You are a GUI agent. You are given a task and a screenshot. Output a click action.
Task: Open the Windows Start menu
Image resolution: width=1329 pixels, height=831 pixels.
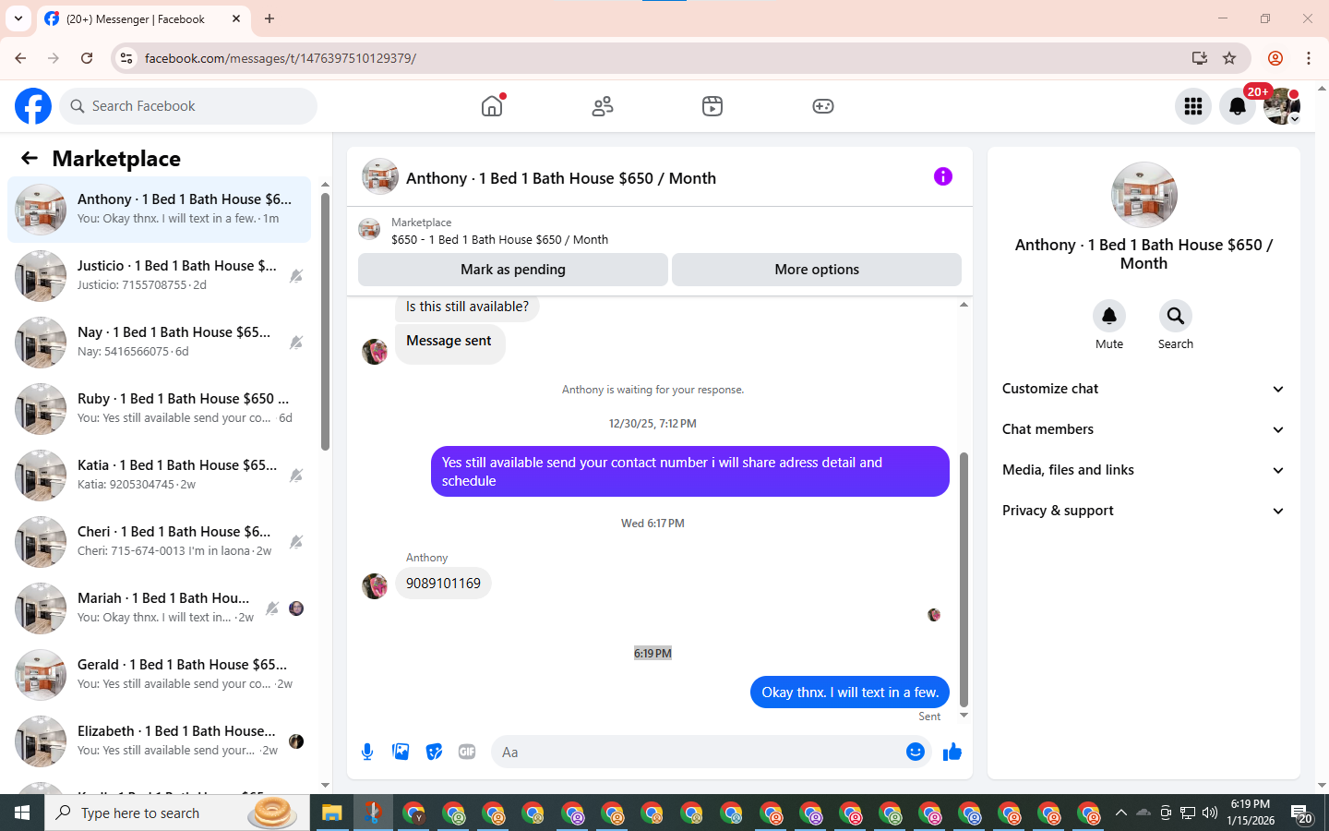click(22, 813)
